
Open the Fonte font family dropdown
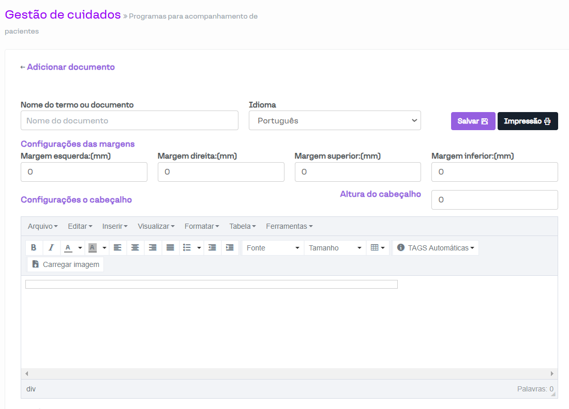click(x=273, y=248)
